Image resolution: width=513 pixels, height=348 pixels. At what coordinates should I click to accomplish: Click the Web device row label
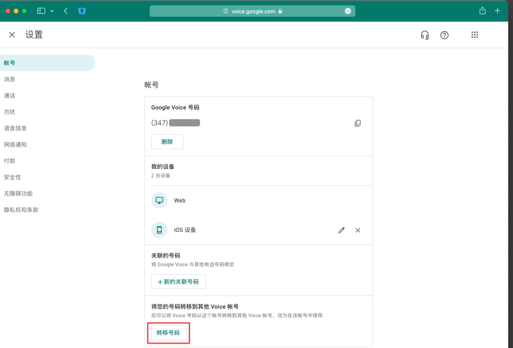180,200
